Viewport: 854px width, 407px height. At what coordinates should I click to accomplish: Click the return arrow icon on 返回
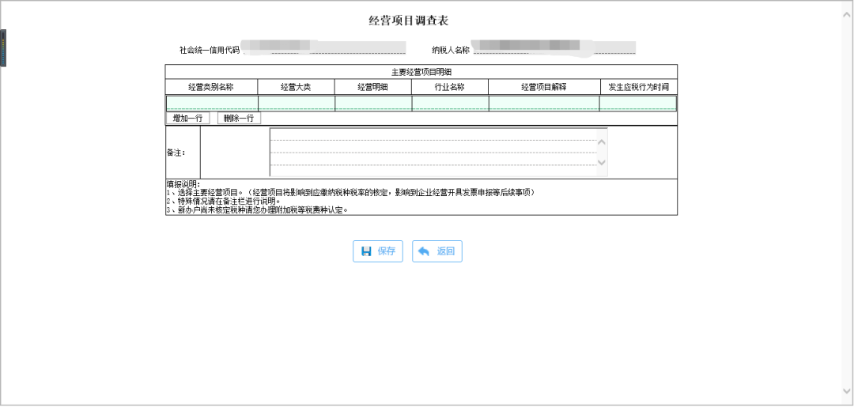424,251
